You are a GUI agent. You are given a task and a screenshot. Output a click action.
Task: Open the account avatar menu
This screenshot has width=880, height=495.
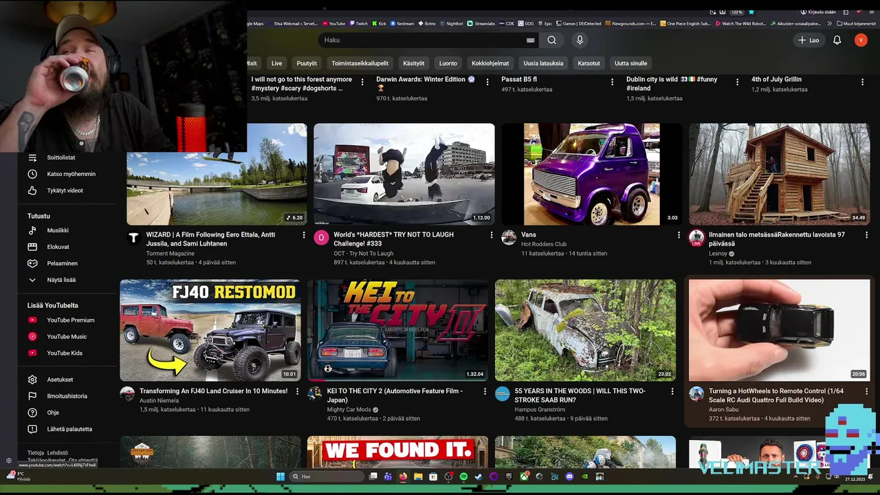pos(861,40)
